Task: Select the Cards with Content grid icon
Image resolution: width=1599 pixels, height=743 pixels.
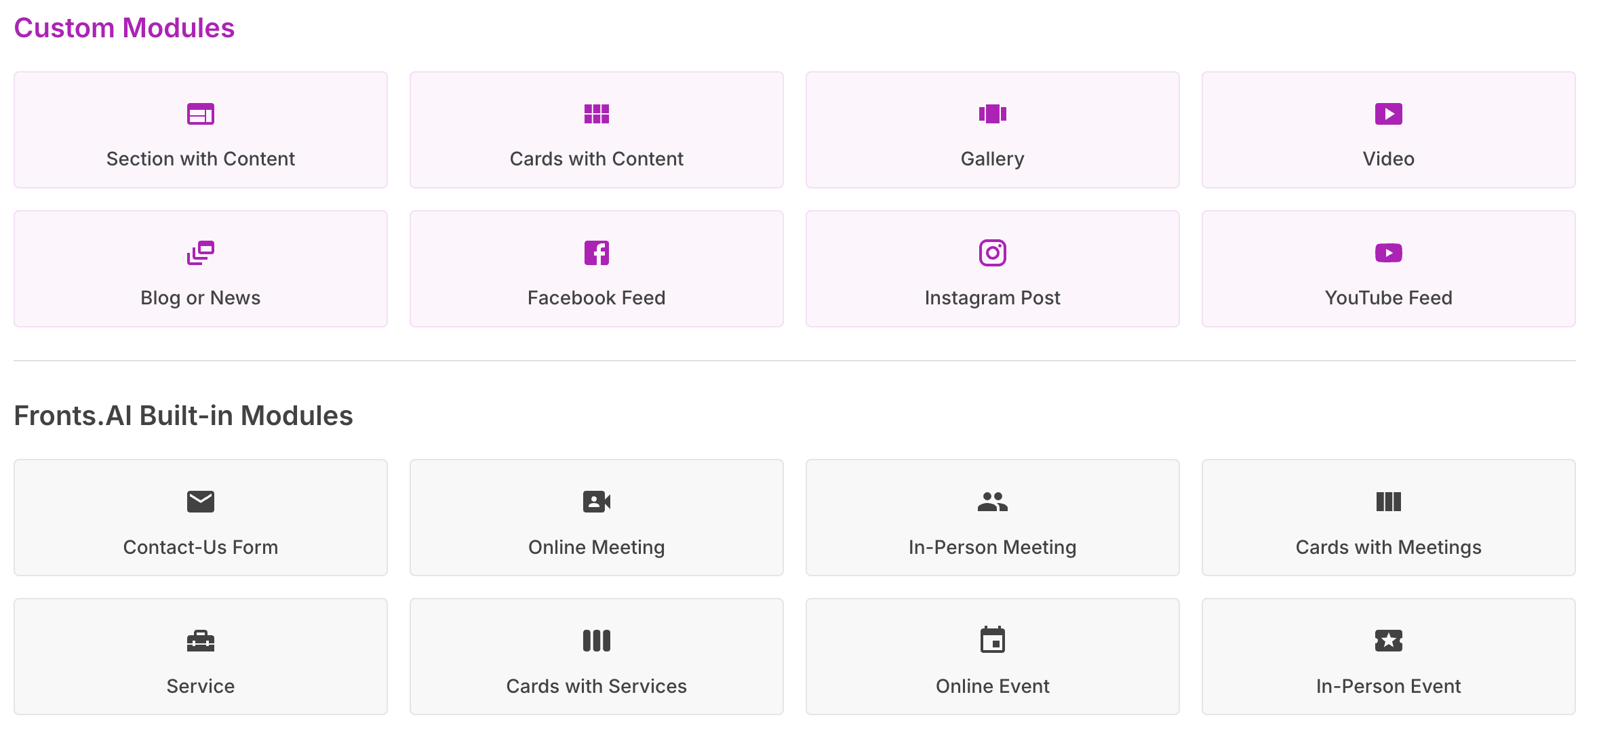Action: tap(596, 114)
